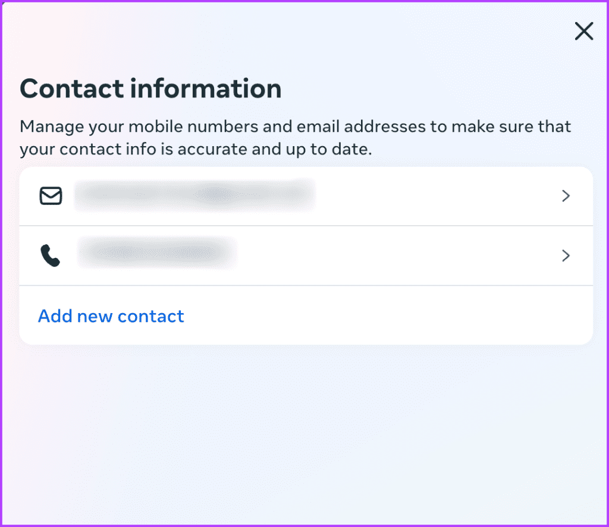Open the email contact settings row
This screenshot has height=527, width=609.
(297, 196)
